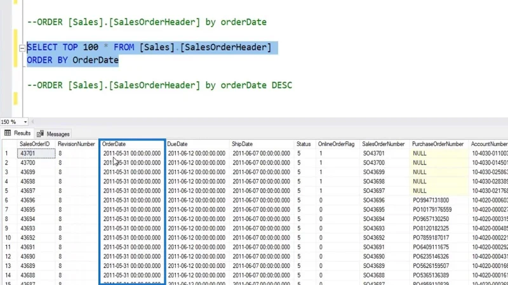
Task: Click OnlineOrderFlag value in row 43690
Action: click(x=338, y=256)
